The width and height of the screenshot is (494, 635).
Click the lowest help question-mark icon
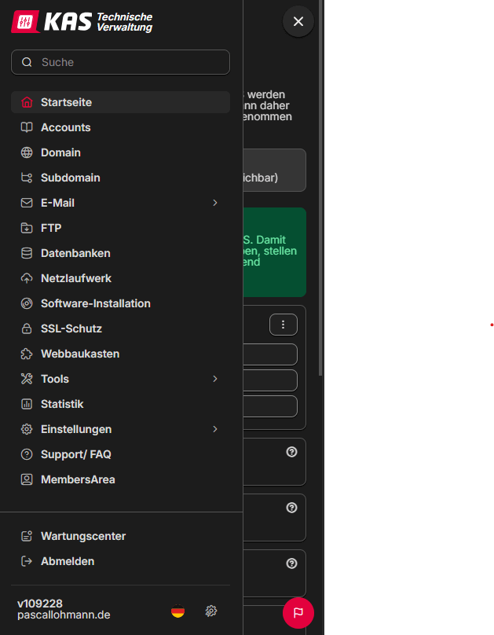291,563
